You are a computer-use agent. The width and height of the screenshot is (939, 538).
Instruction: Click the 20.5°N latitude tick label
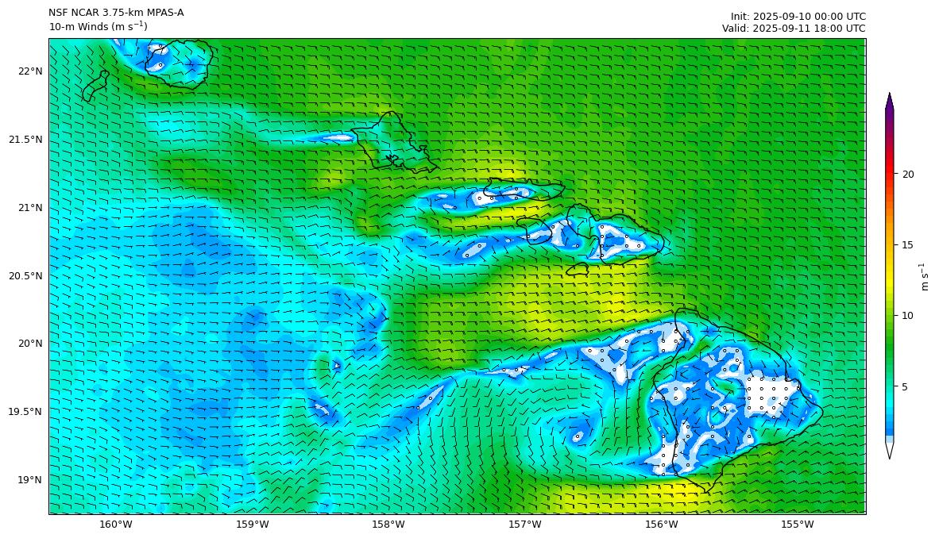click(25, 276)
